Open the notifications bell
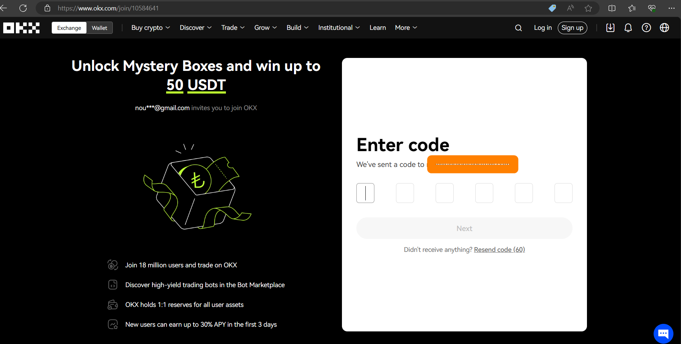Screen dimensions: 681x344 (x=628, y=28)
